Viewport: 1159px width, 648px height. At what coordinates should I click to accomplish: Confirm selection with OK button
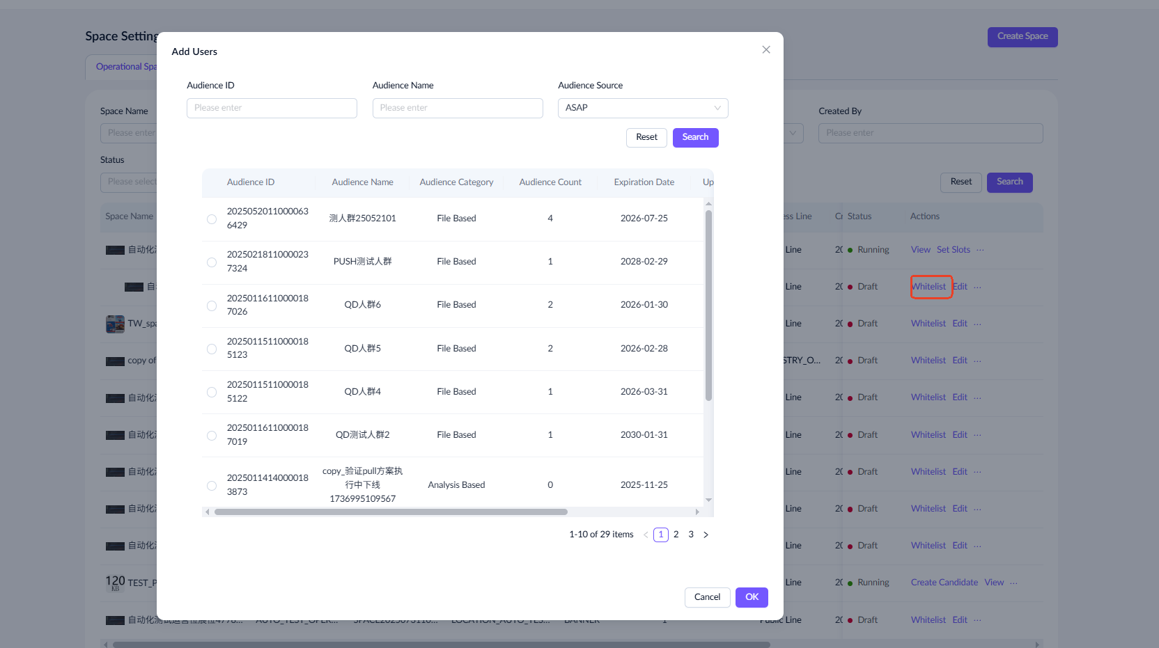click(x=751, y=597)
